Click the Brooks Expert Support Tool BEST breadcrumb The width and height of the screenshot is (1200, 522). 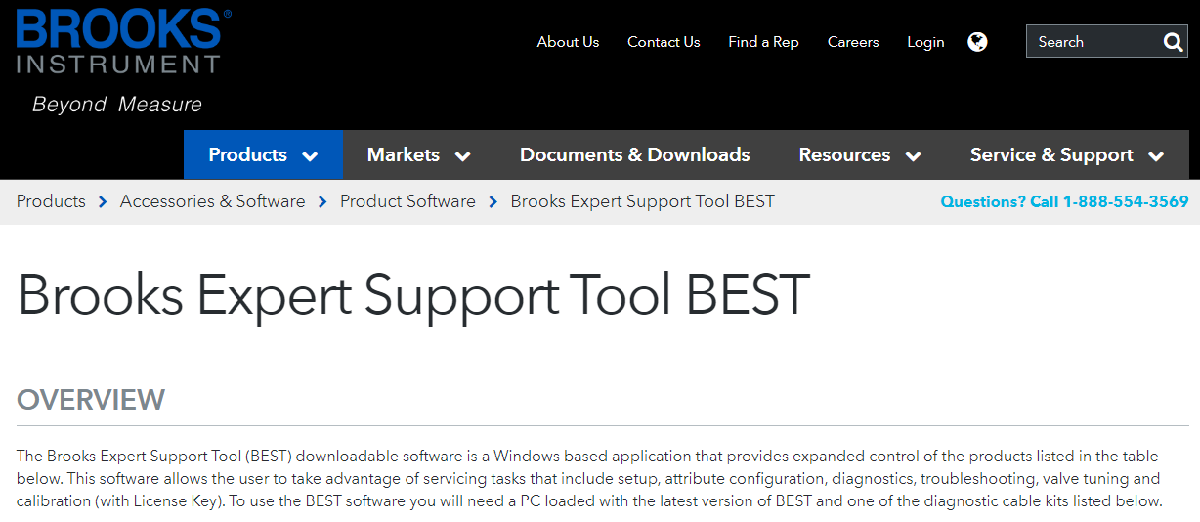642,201
